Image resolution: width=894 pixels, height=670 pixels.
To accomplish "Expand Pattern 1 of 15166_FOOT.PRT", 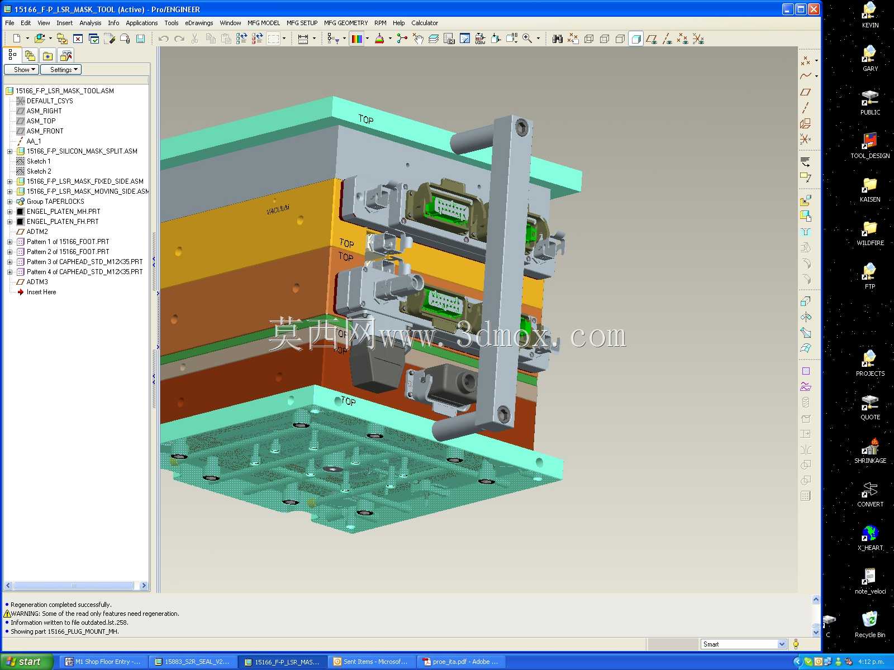I will coord(9,242).
